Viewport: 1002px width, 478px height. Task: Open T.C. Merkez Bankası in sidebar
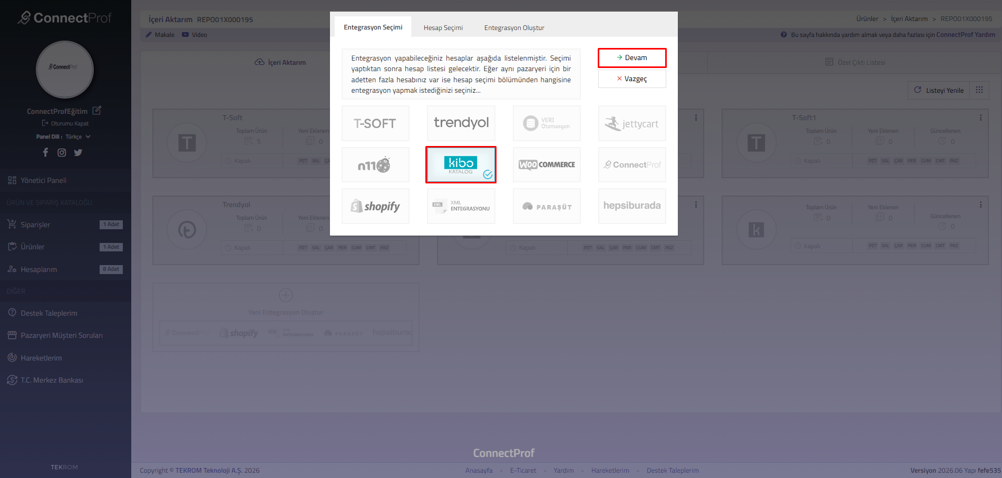(x=65, y=380)
